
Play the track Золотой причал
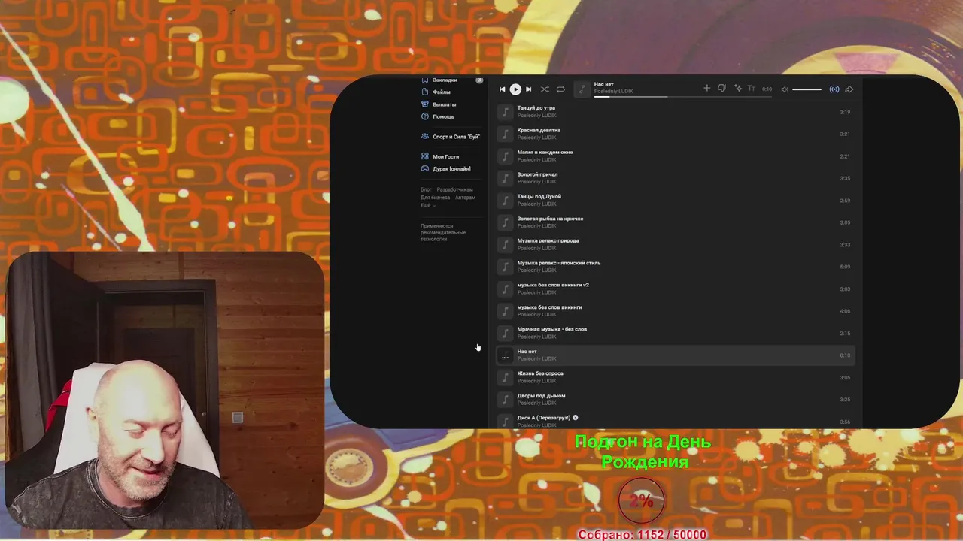pyautogui.click(x=676, y=178)
